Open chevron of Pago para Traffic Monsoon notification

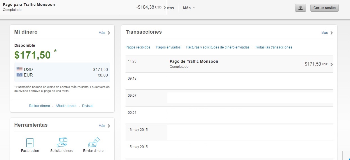point(165,8)
